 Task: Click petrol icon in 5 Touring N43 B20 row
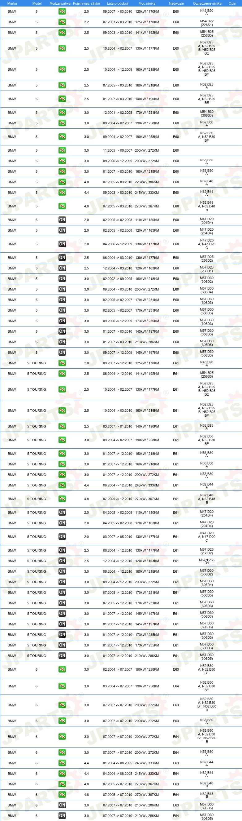tap(62, 363)
